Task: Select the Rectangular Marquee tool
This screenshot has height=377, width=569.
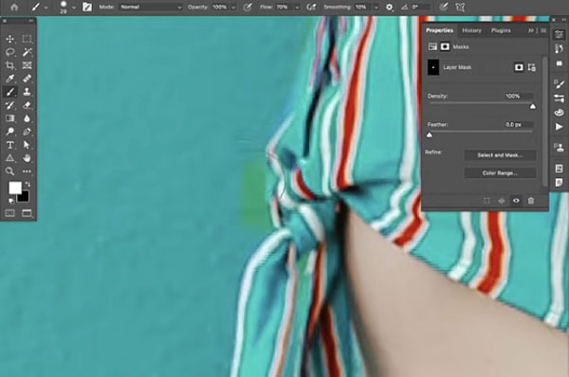Action: tap(27, 39)
